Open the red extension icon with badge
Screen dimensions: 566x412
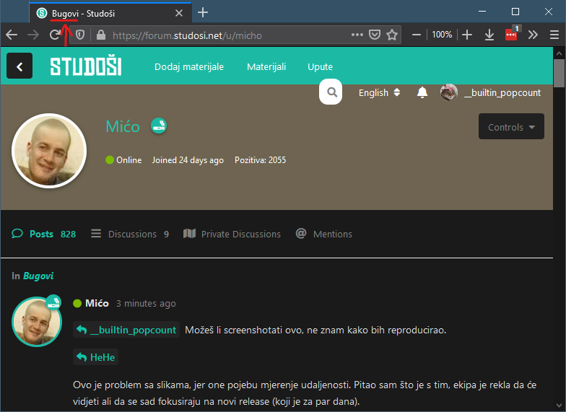511,34
